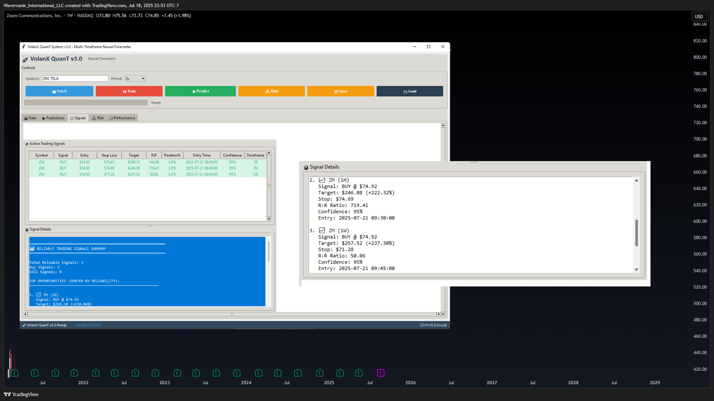Start model training with the Train button
The height and width of the screenshot is (401, 714).
(x=129, y=91)
